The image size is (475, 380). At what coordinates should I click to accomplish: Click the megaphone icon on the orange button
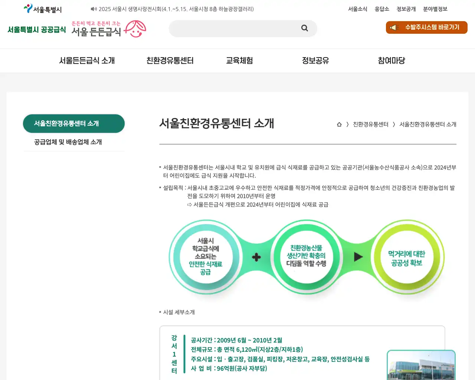click(394, 27)
